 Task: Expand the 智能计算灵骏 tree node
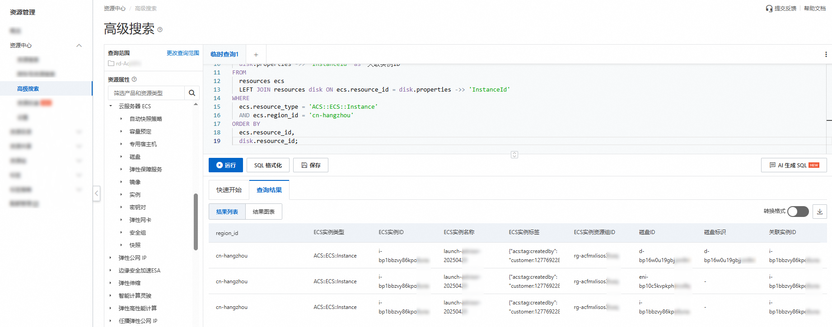tap(111, 296)
